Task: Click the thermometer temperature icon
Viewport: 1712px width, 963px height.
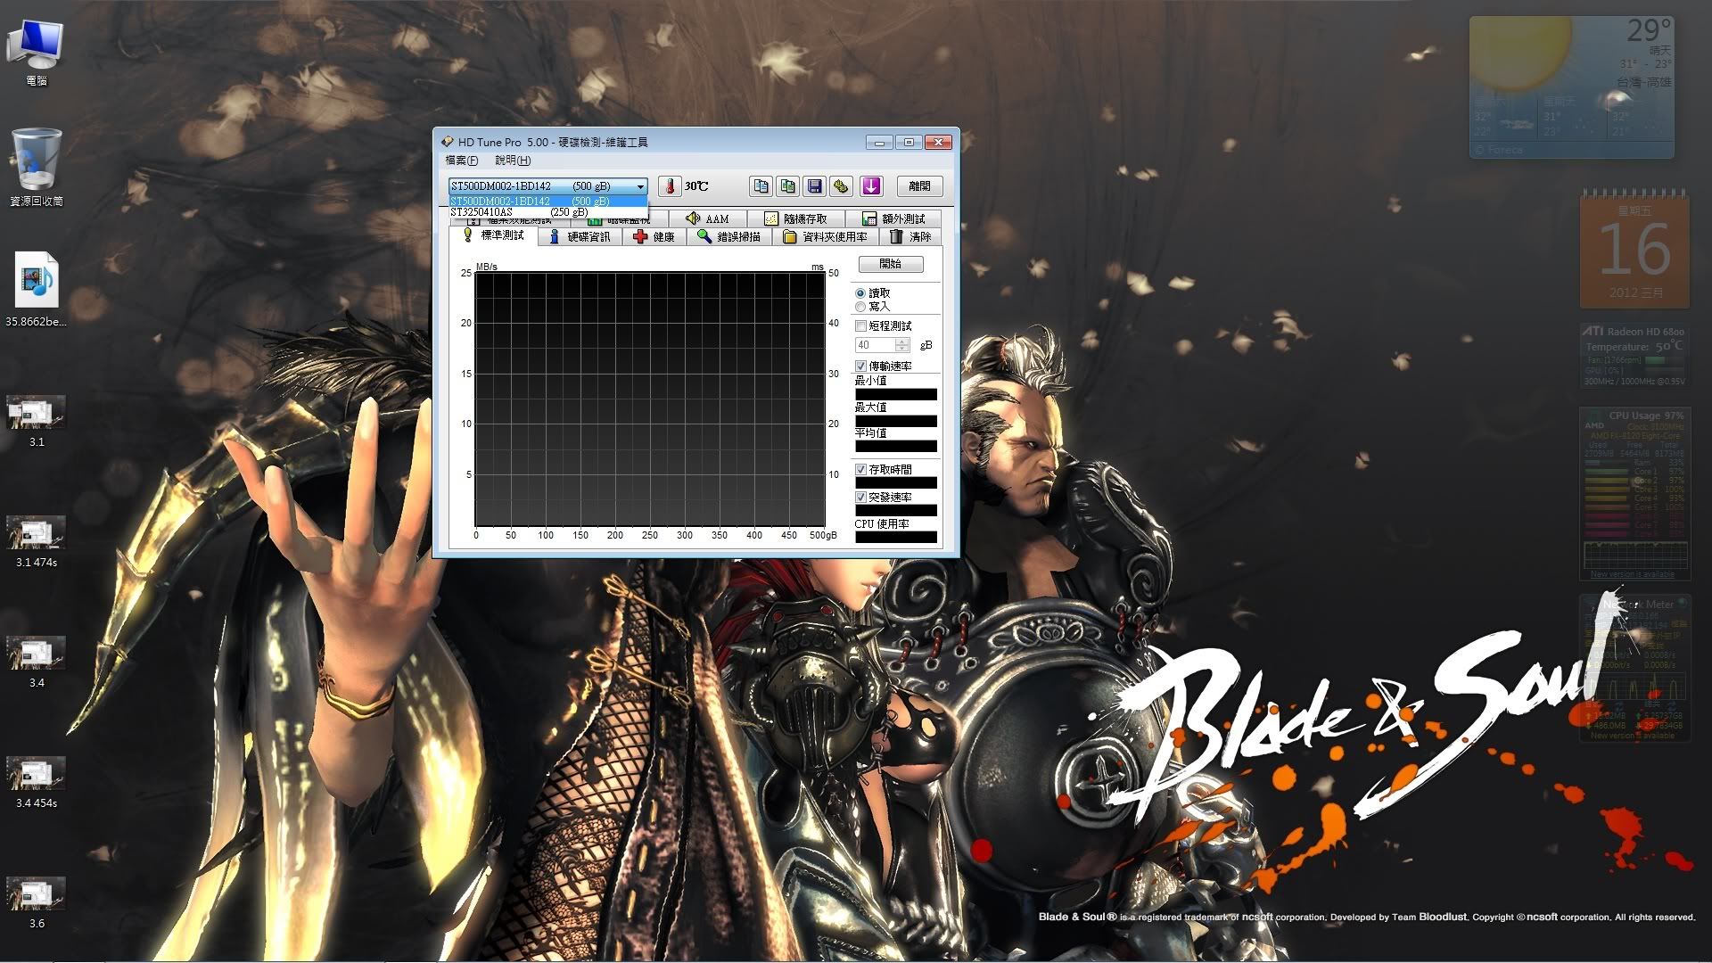Action: point(669,186)
